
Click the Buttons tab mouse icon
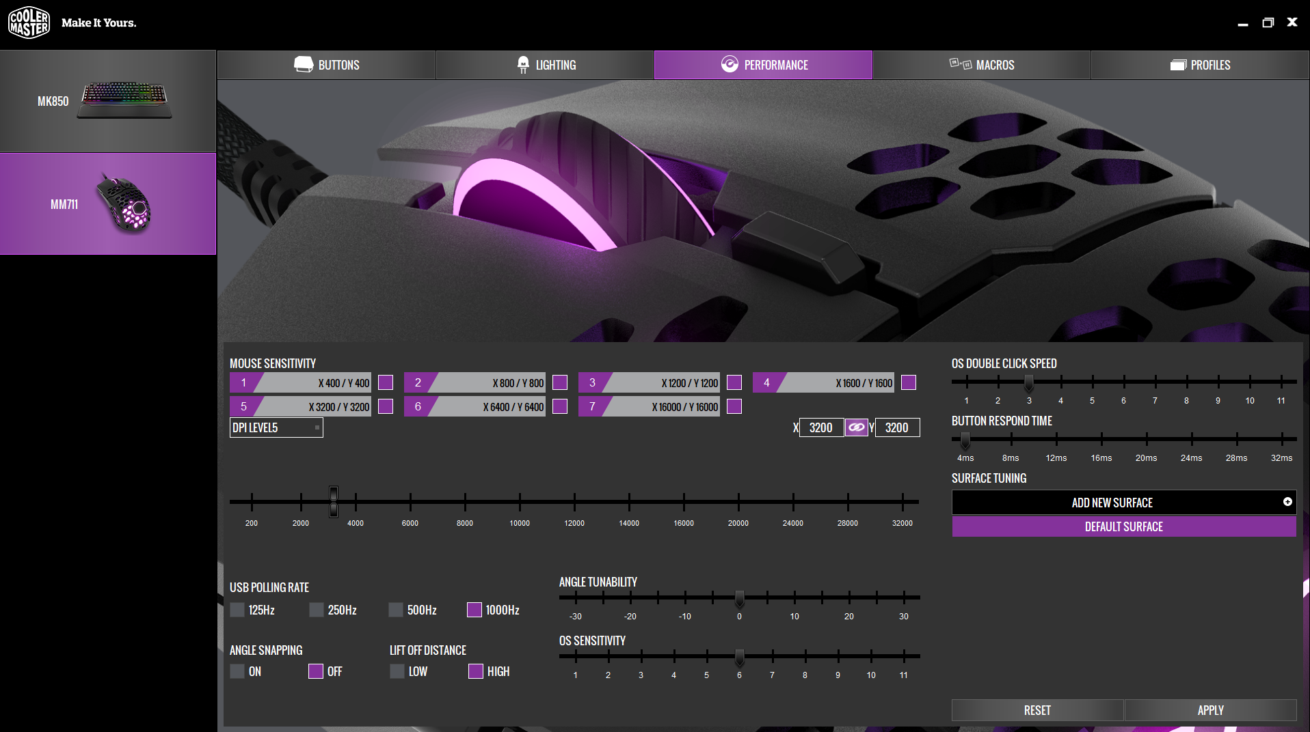303,65
